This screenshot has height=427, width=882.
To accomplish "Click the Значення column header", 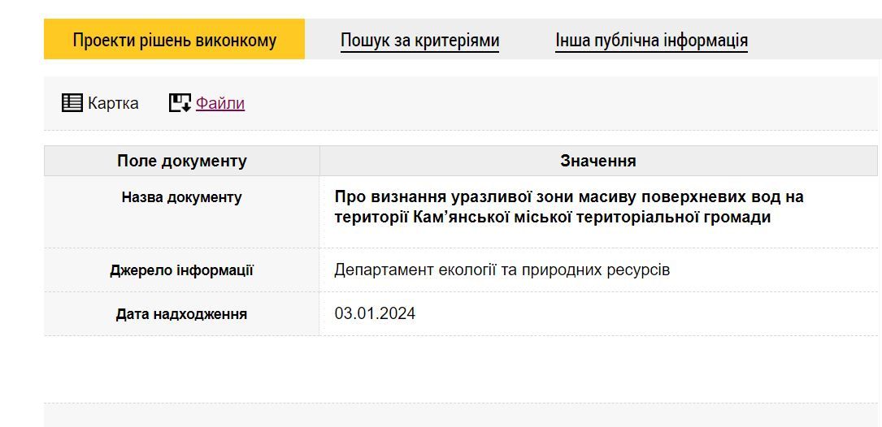I will 598,161.
